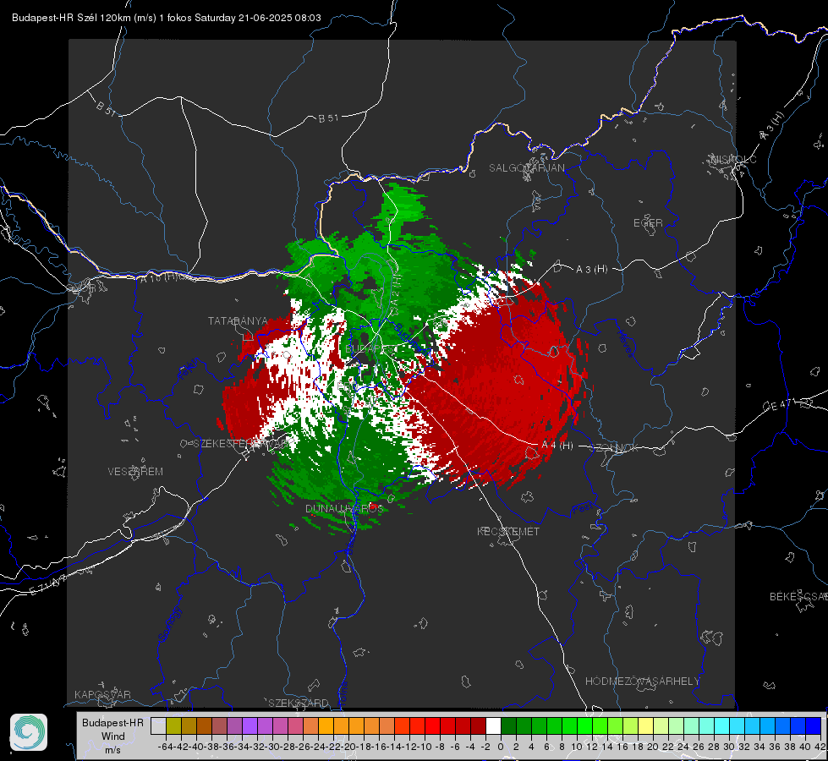Click the swirl logo icon beside the legend
Viewport: 828px width, 761px height.
pyautogui.click(x=29, y=732)
